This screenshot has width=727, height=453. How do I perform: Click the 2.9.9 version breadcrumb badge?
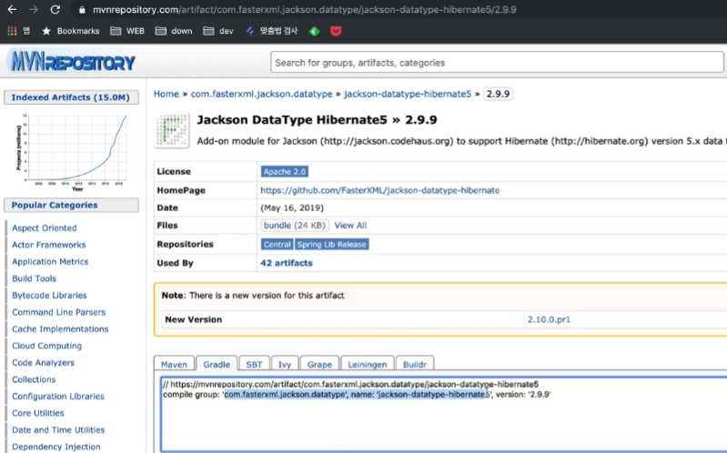498,94
